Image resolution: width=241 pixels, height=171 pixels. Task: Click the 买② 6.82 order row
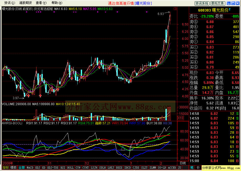(x=214, y=52)
